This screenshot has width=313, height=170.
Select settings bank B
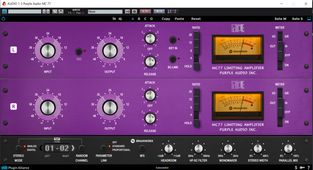click(x=139, y=19)
